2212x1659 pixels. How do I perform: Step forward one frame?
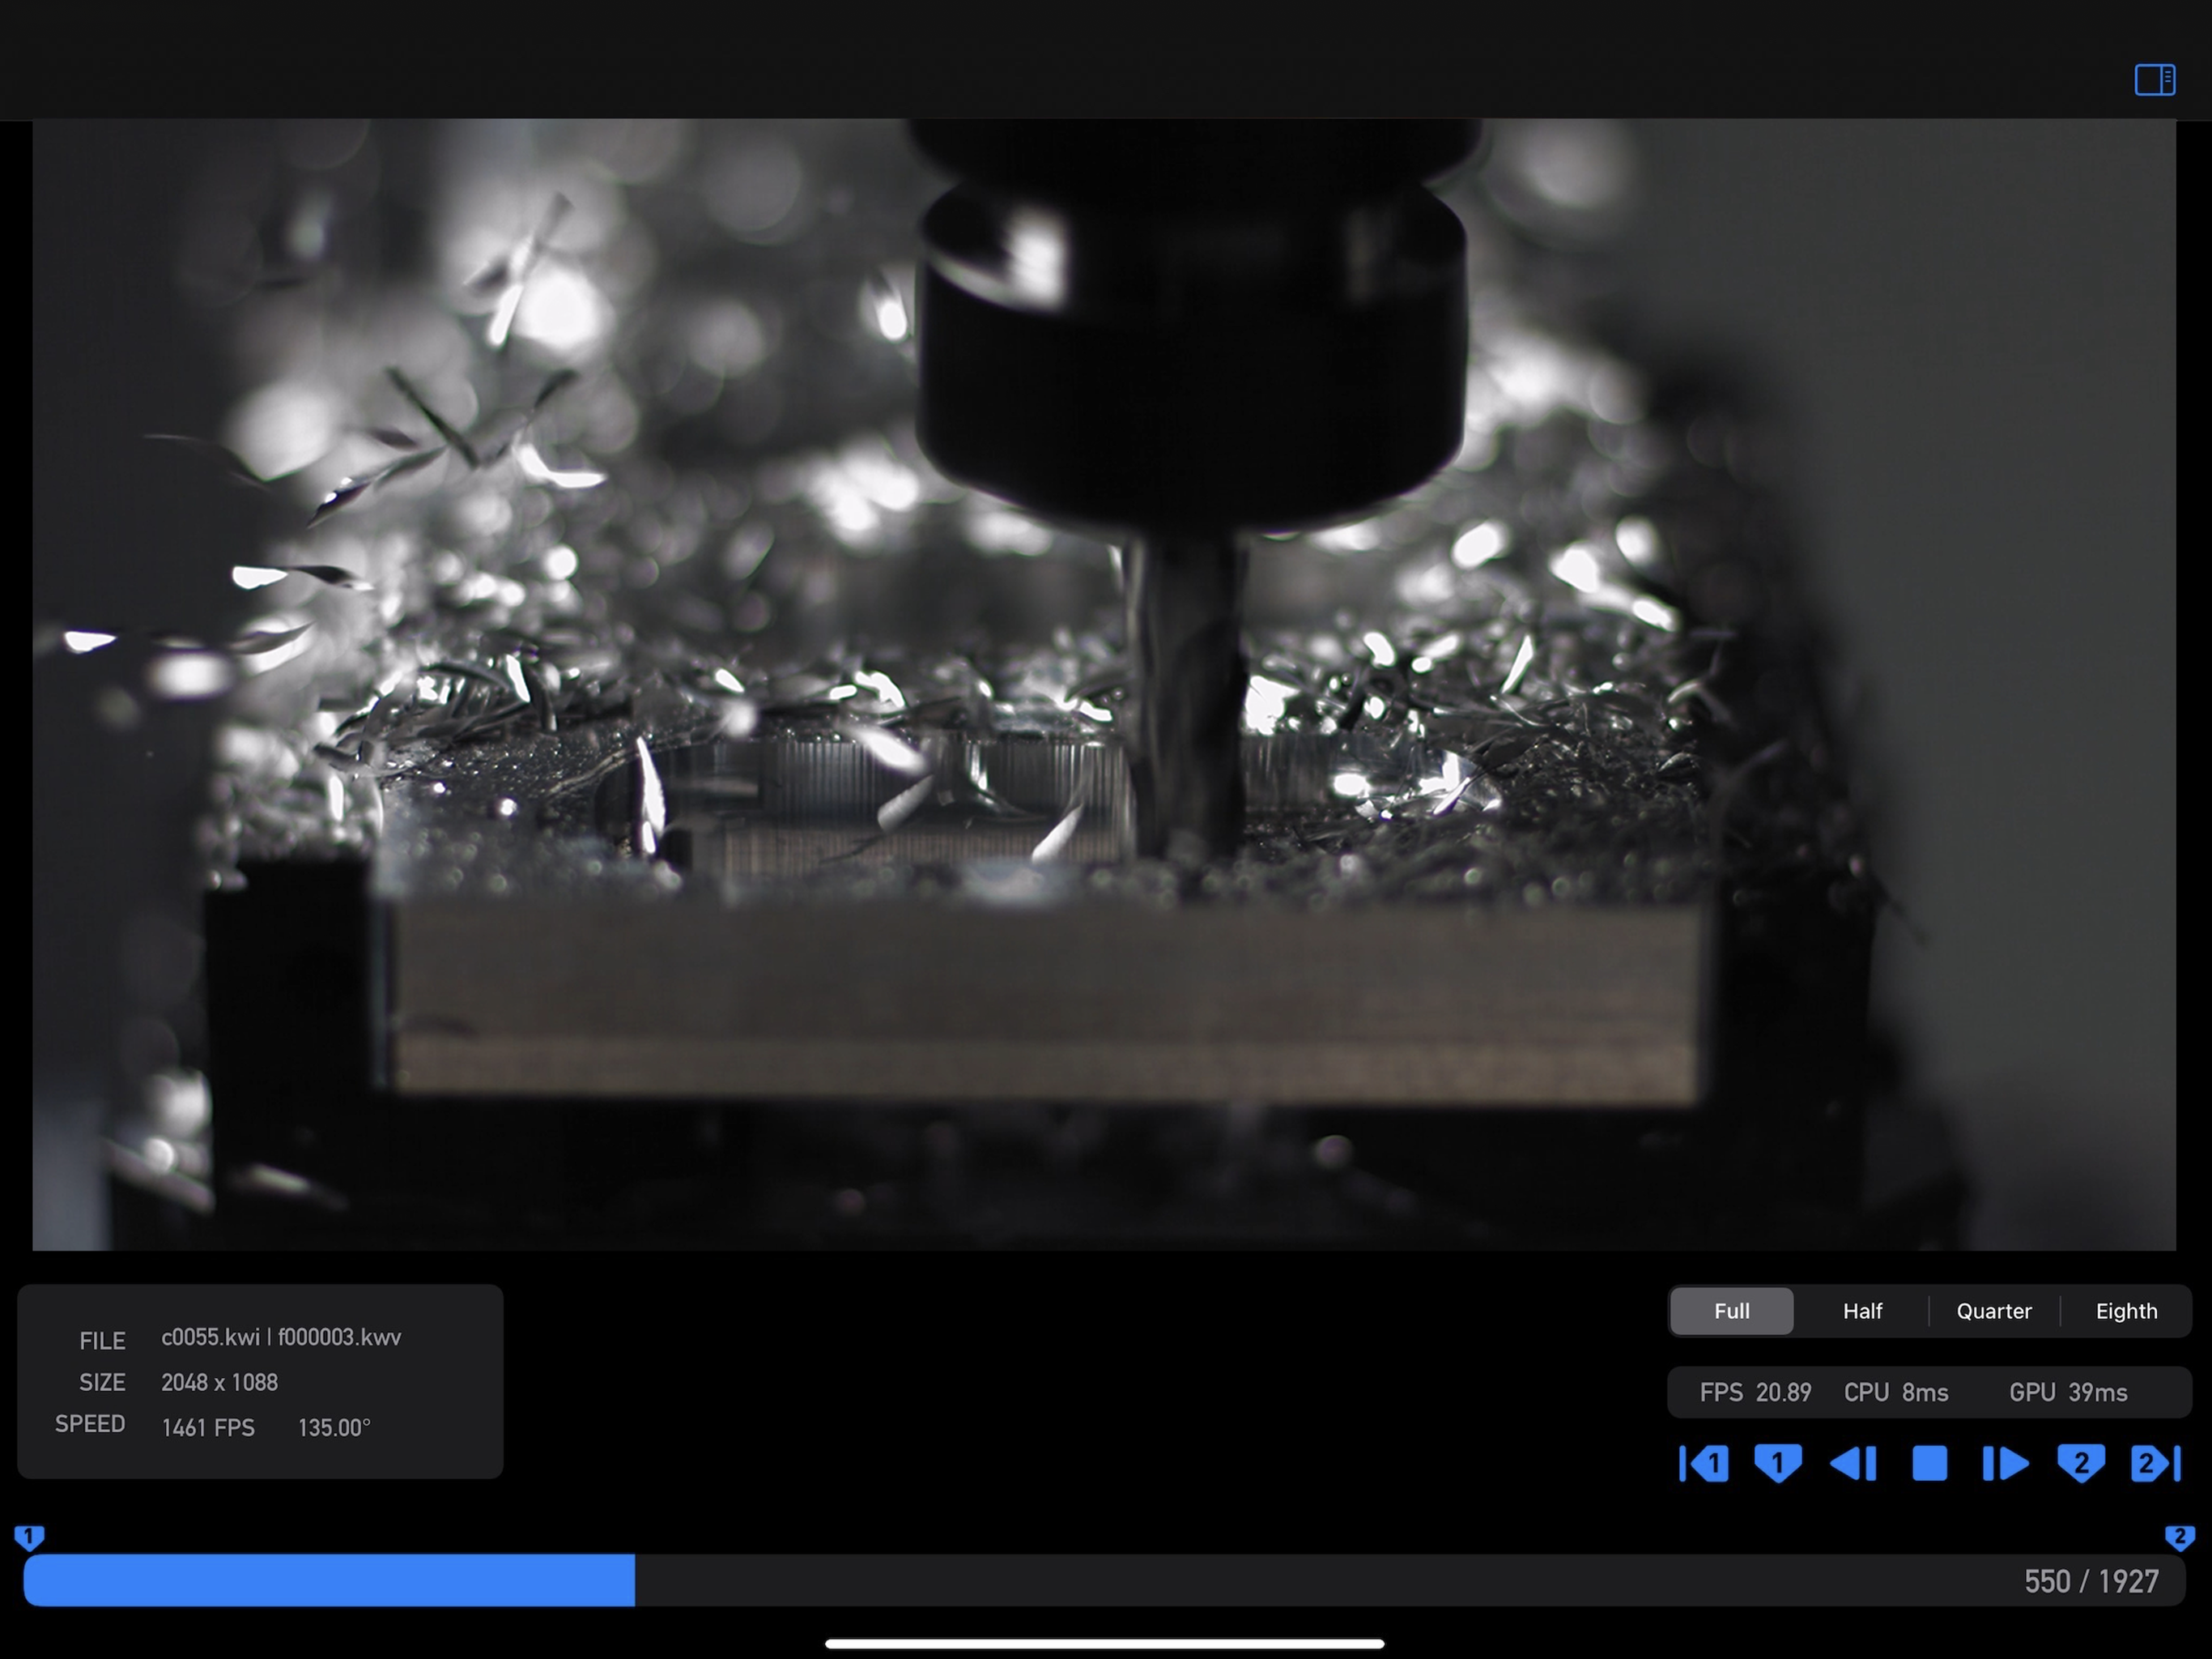click(2005, 1463)
